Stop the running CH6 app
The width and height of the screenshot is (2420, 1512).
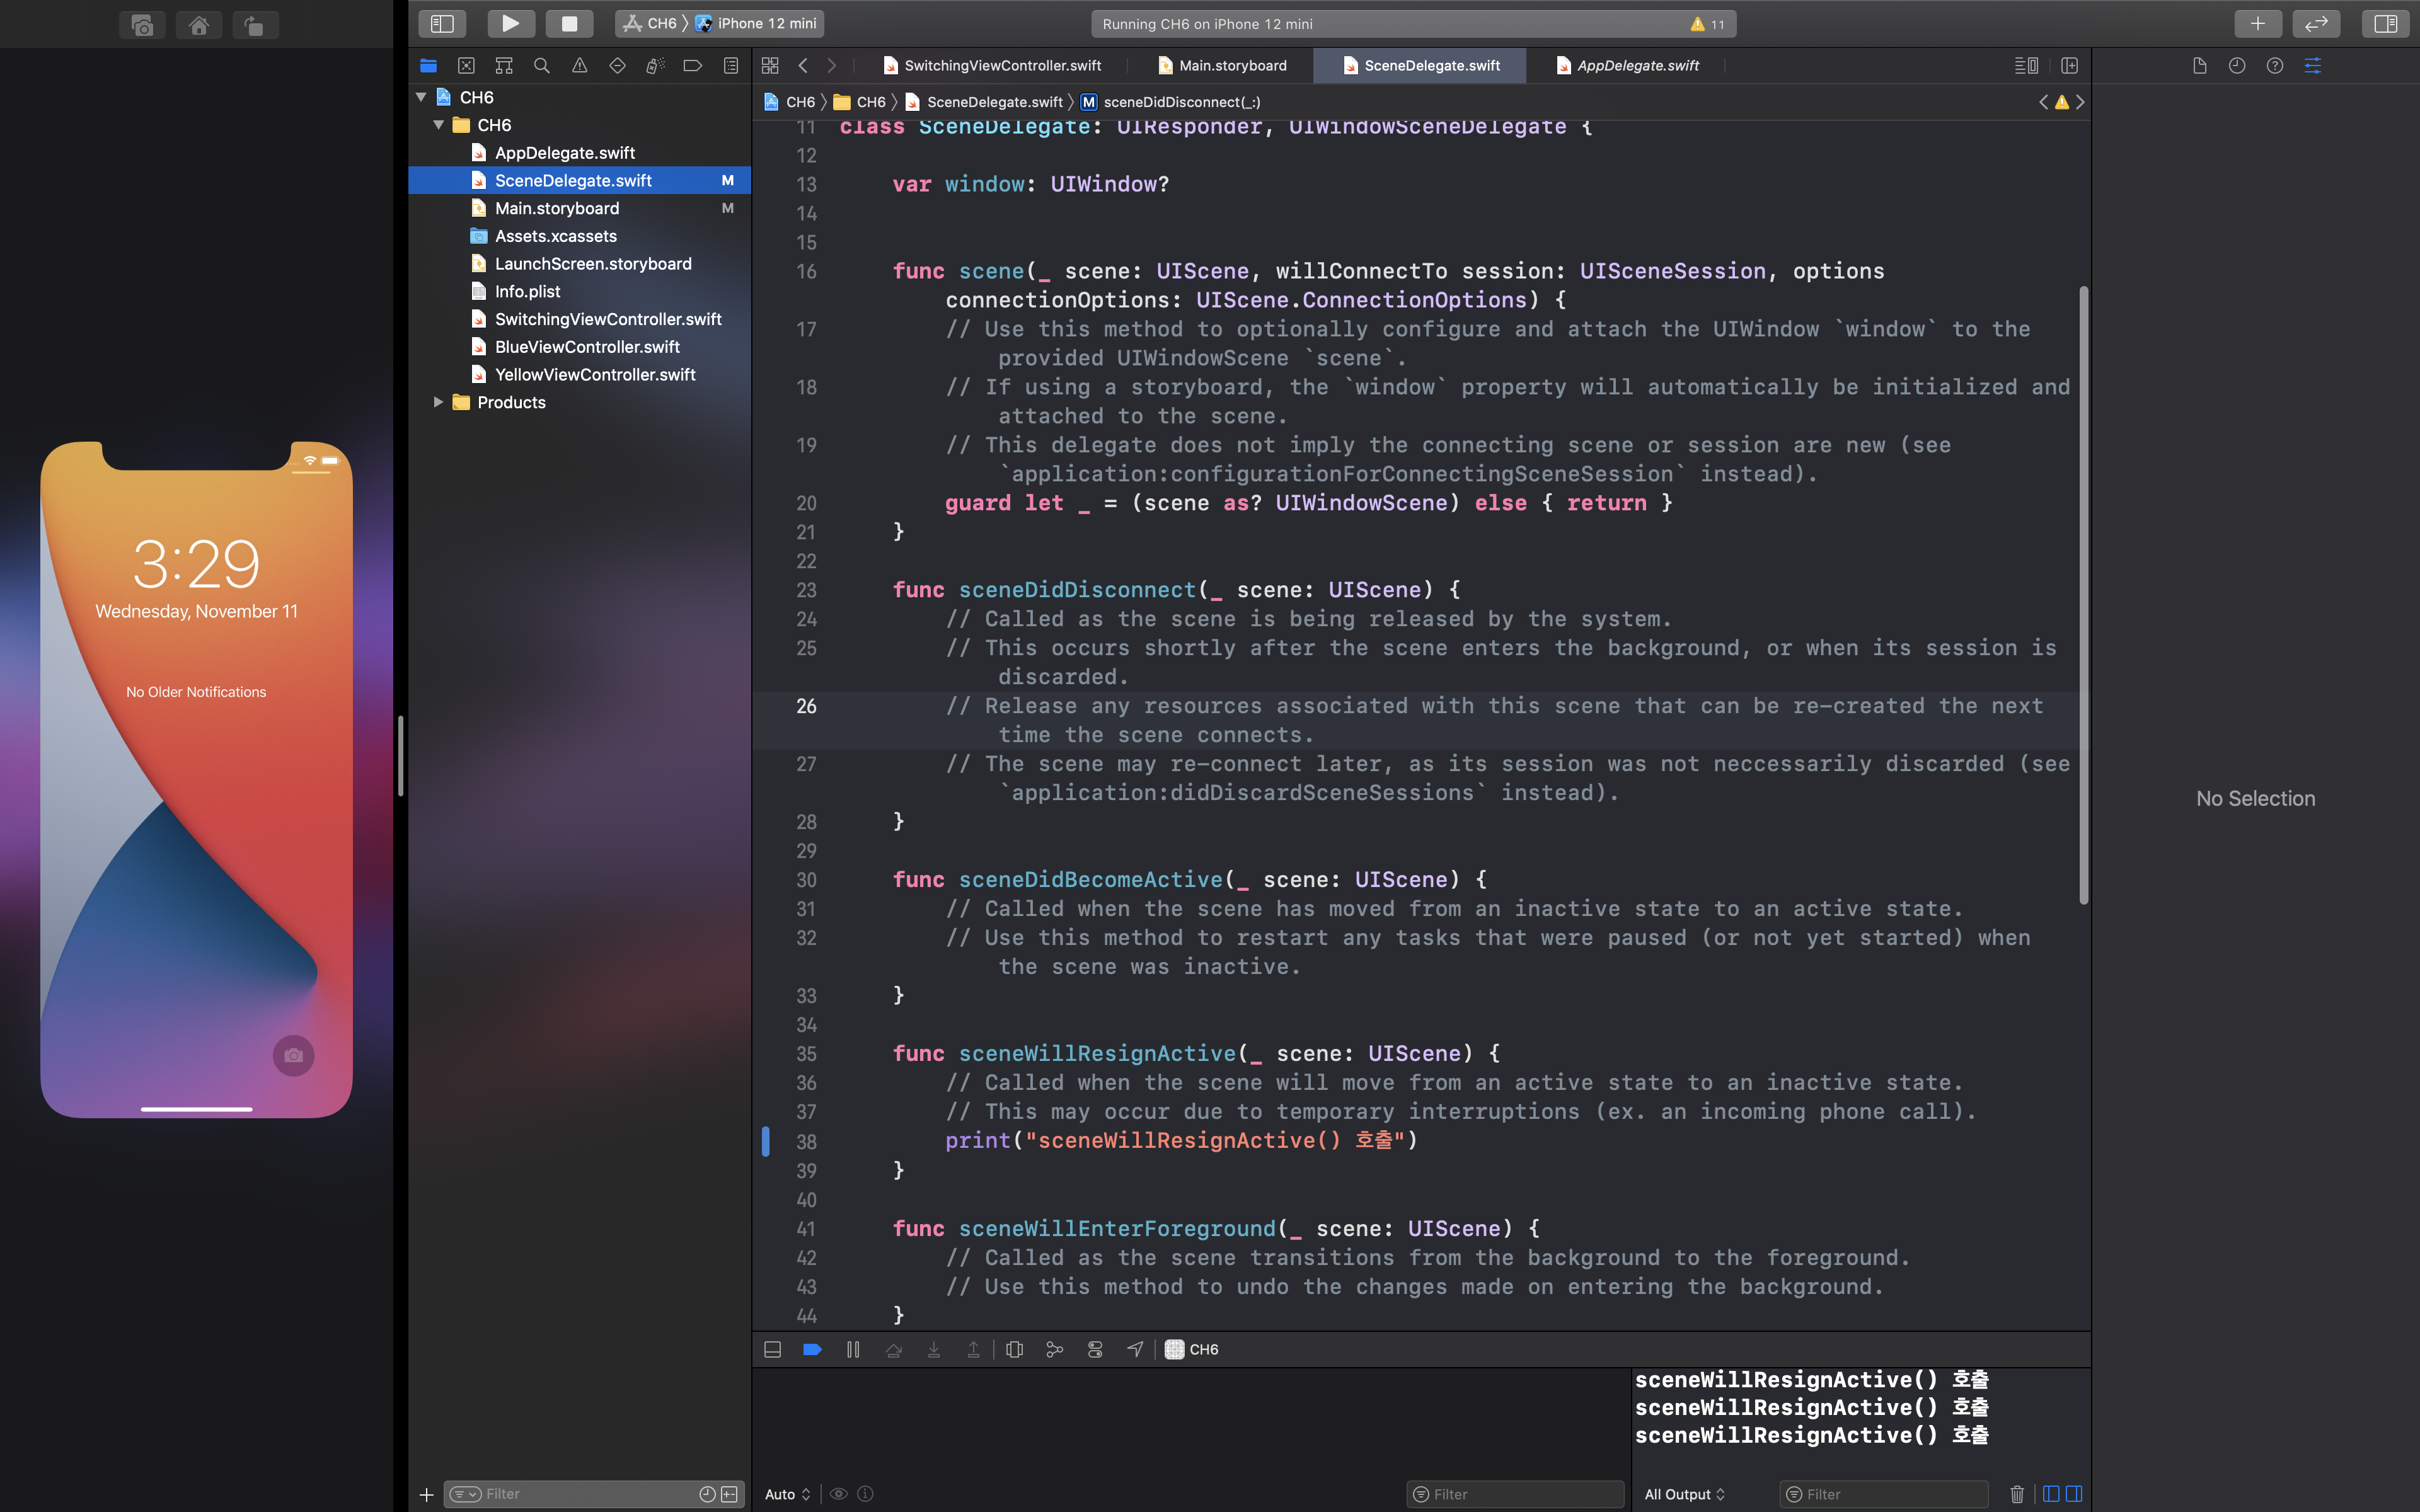[569, 23]
